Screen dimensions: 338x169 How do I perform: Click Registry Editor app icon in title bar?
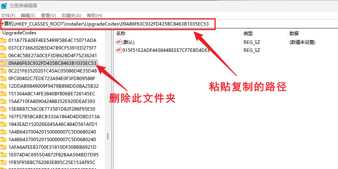pos(4,5)
